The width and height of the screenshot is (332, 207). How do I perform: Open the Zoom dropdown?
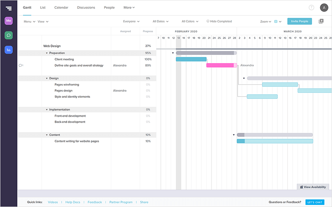pos(266,22)
